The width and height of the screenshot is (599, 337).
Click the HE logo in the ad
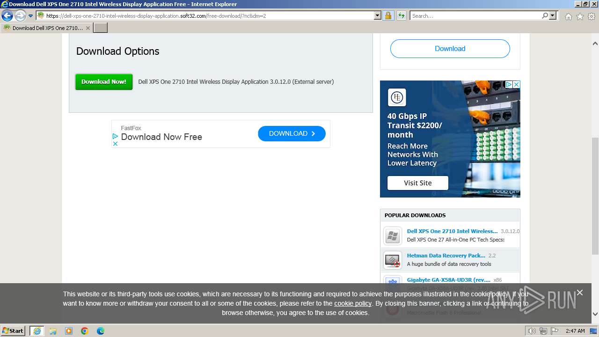pos(397,98)
